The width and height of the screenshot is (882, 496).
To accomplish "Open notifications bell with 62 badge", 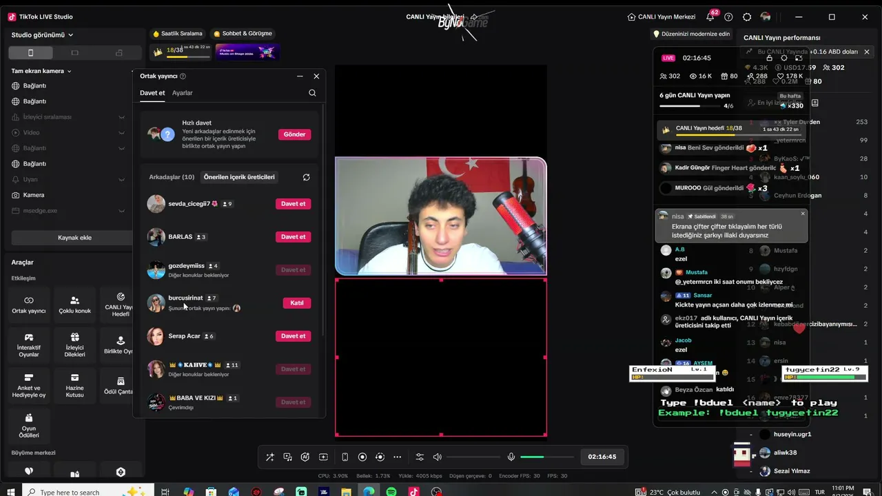I will (711, 17).
